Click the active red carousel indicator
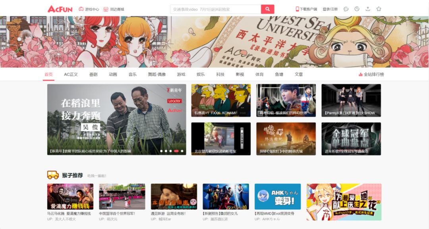 (176, 151)
